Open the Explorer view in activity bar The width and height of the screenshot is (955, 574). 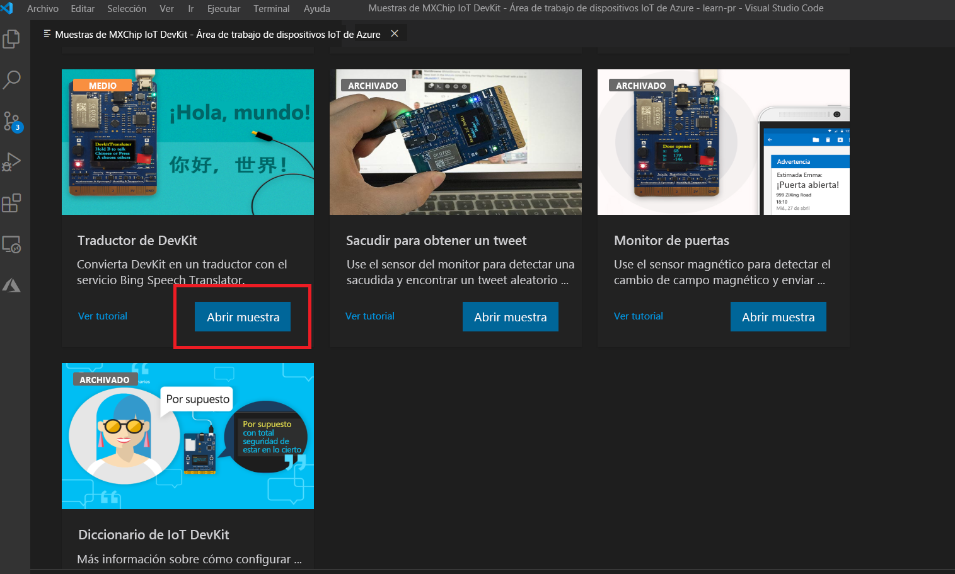pyautogui.click(x=11, y=39)
